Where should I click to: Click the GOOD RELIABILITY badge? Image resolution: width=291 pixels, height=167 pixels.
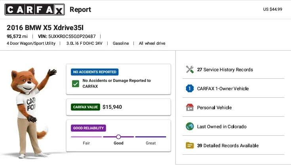(88, 128)
